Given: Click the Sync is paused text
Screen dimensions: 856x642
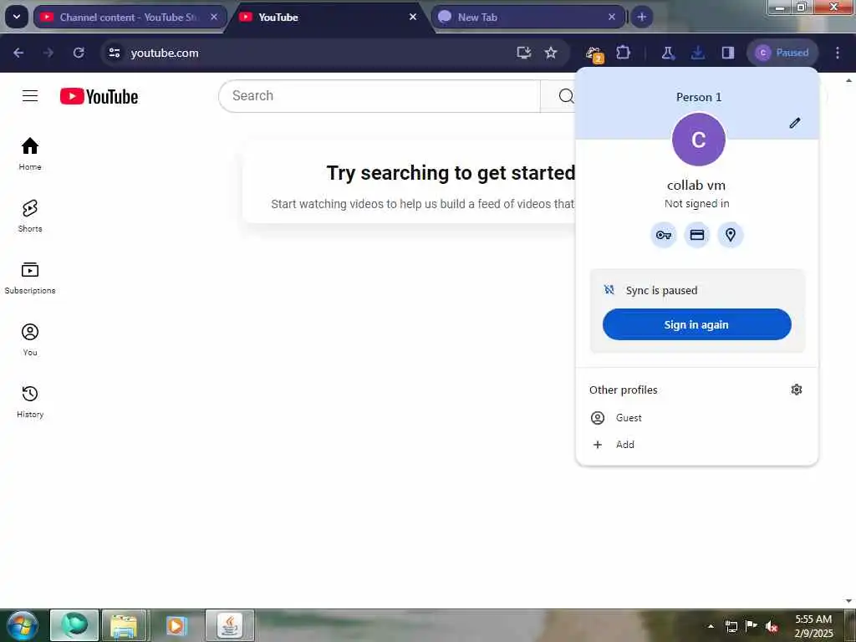Looking at the screenshot, I should pyautogui.click(x=662, y=290).
